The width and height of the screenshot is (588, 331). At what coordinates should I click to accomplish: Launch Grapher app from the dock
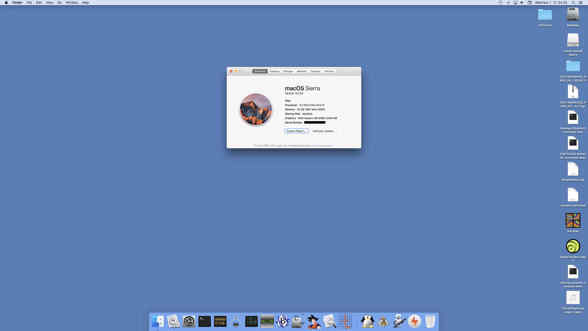tap(345, 321)
